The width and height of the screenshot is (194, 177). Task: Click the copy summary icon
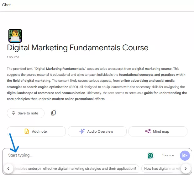tap(54, 113)
